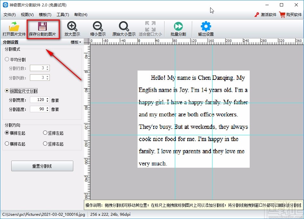
Task: Click the vertical ruler at 120 mark
Action: [x=86, y=127]
